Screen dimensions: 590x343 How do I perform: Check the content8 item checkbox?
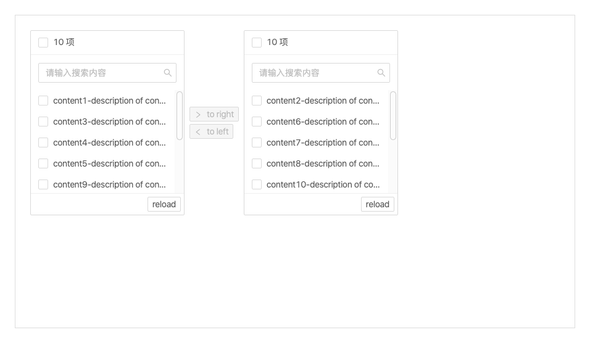(257, 163)
